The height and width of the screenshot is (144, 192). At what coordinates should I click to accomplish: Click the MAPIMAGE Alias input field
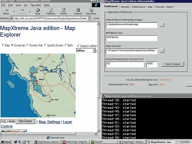tap(132, 38)
